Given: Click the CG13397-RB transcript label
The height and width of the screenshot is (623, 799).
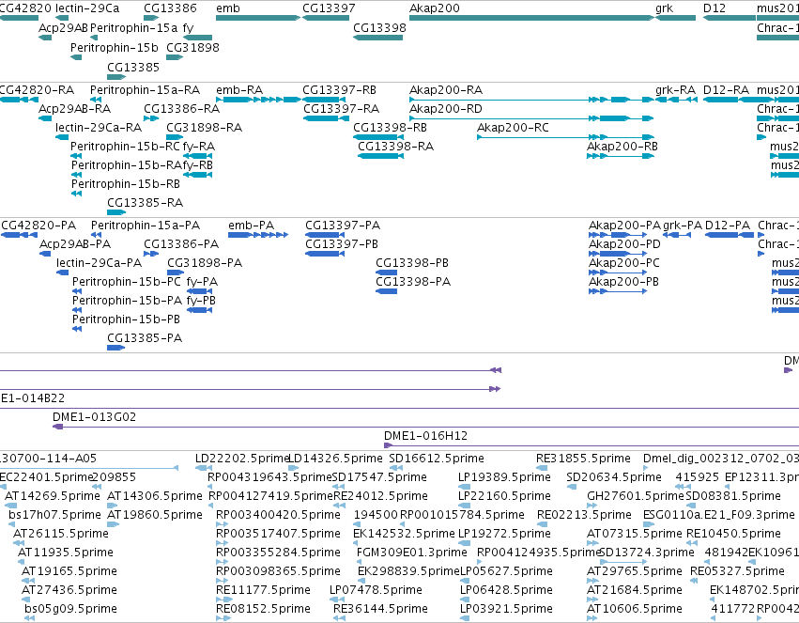Looking at the screenshot, I should tap(339, 90).
